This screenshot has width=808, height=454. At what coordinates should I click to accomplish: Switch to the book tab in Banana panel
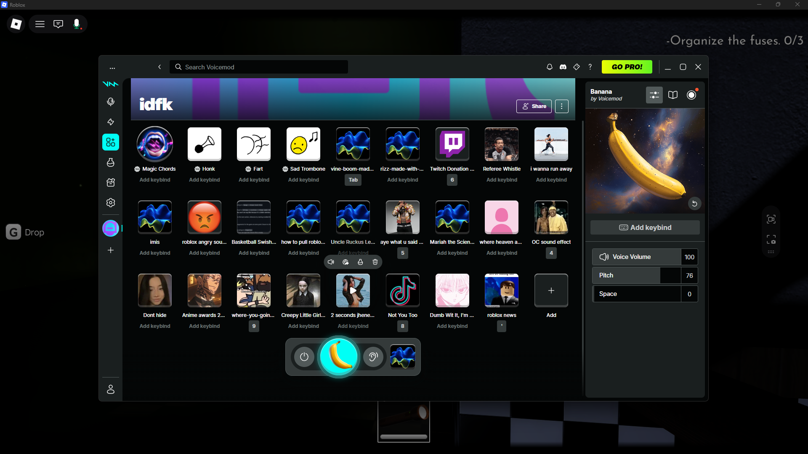click(x=673, y=95)
